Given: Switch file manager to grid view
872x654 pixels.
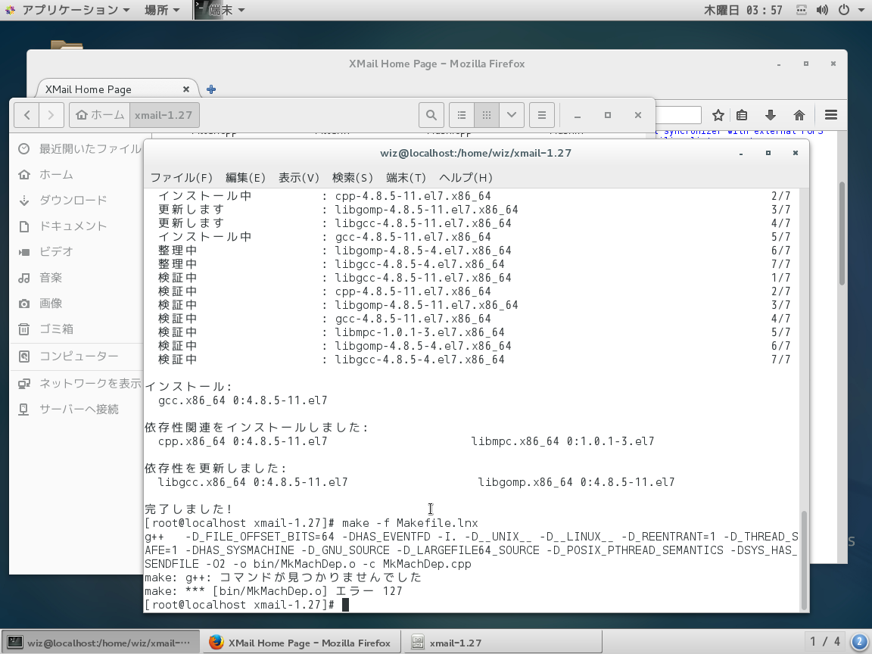Looking at the screenshot, I should click(x=487, y=115).
